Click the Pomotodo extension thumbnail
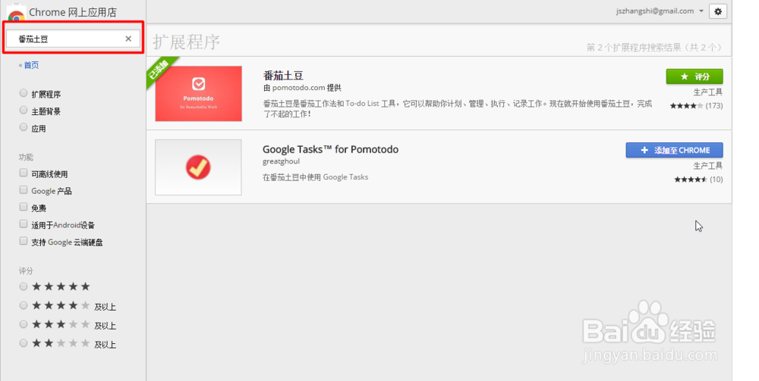The height and width of the screenshot is (381, 759). (198, 93)
